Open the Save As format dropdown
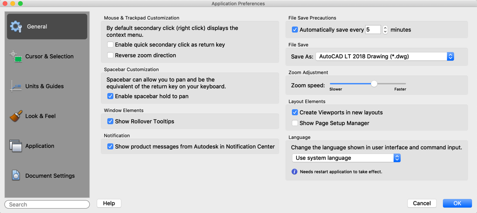 point(385,56)
